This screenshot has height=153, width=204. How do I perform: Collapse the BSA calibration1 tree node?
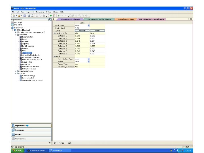[13, 30]
